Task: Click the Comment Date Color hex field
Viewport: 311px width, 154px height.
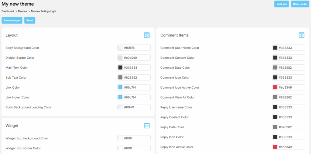Action: [x=291, y=67]
